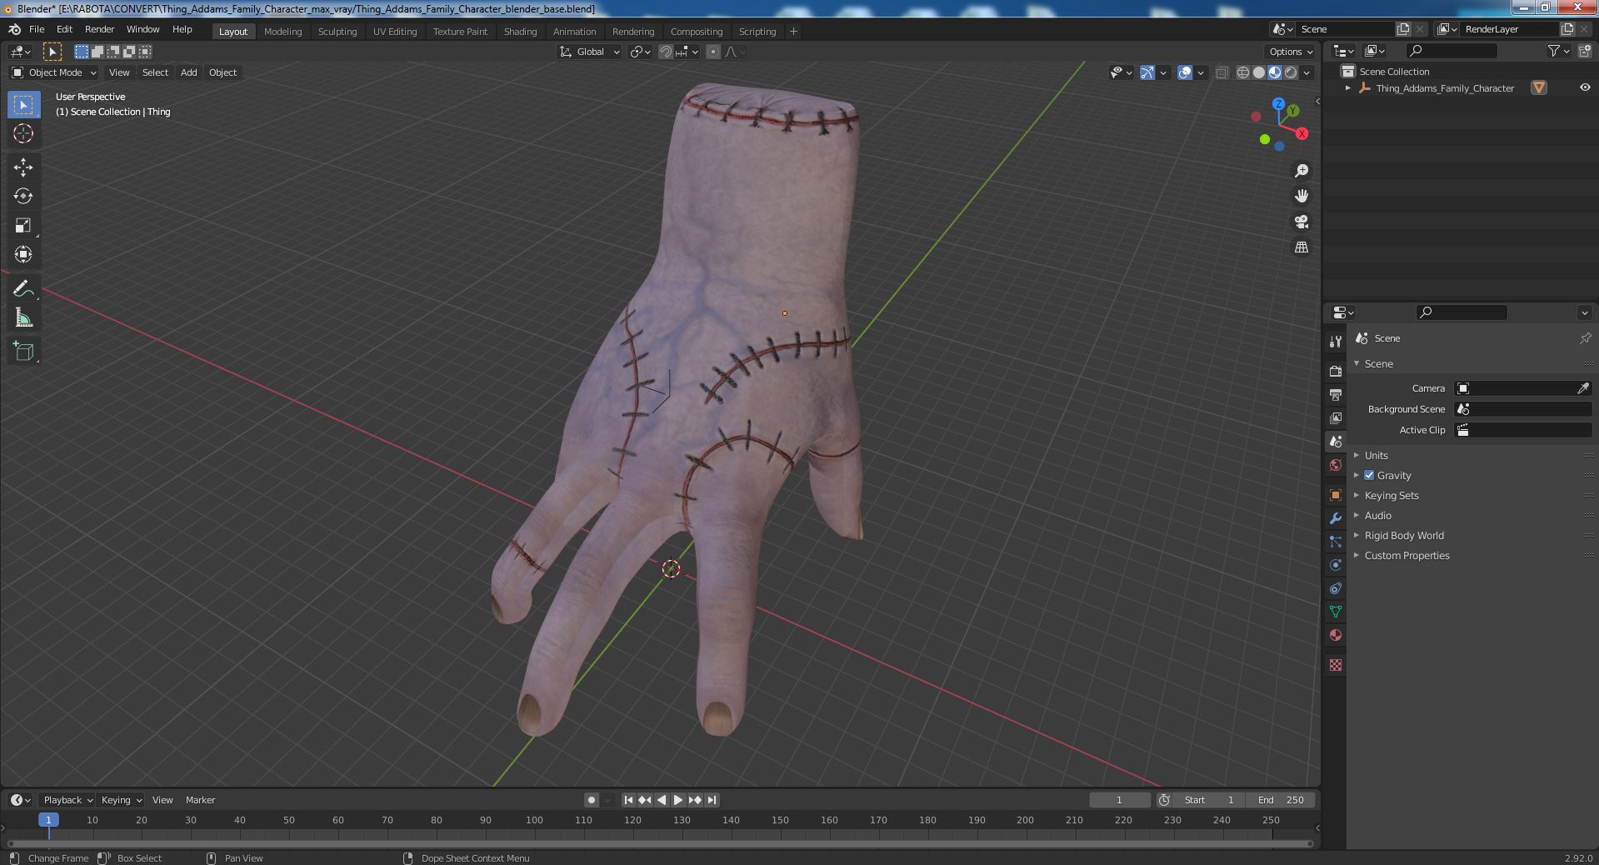Open Texture properties checker tab

click(1336, 665)
